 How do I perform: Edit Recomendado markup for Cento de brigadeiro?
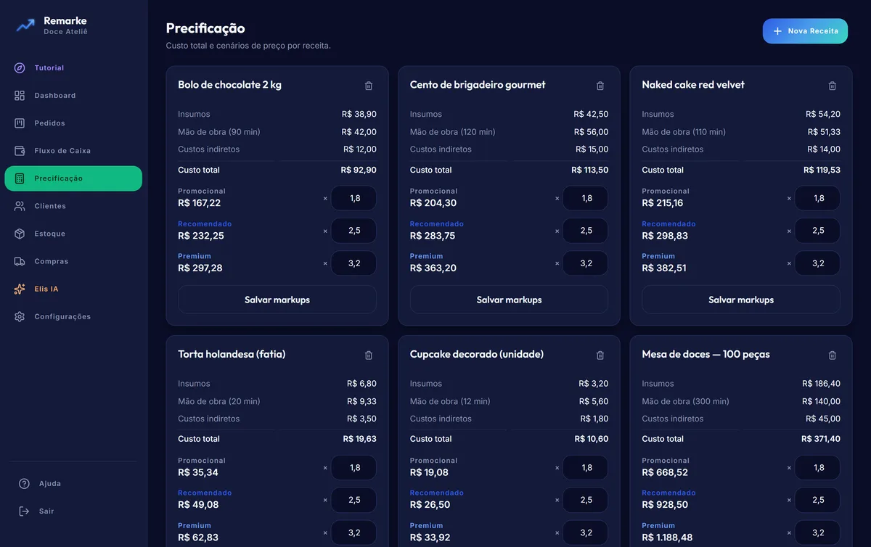[x=586, y=231]
